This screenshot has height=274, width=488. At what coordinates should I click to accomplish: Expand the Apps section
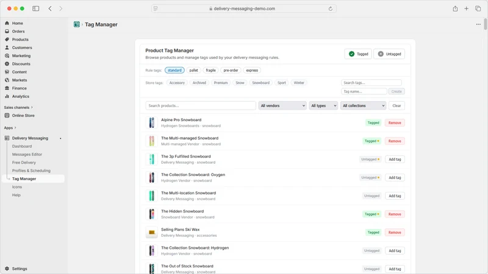pos(10,128)
